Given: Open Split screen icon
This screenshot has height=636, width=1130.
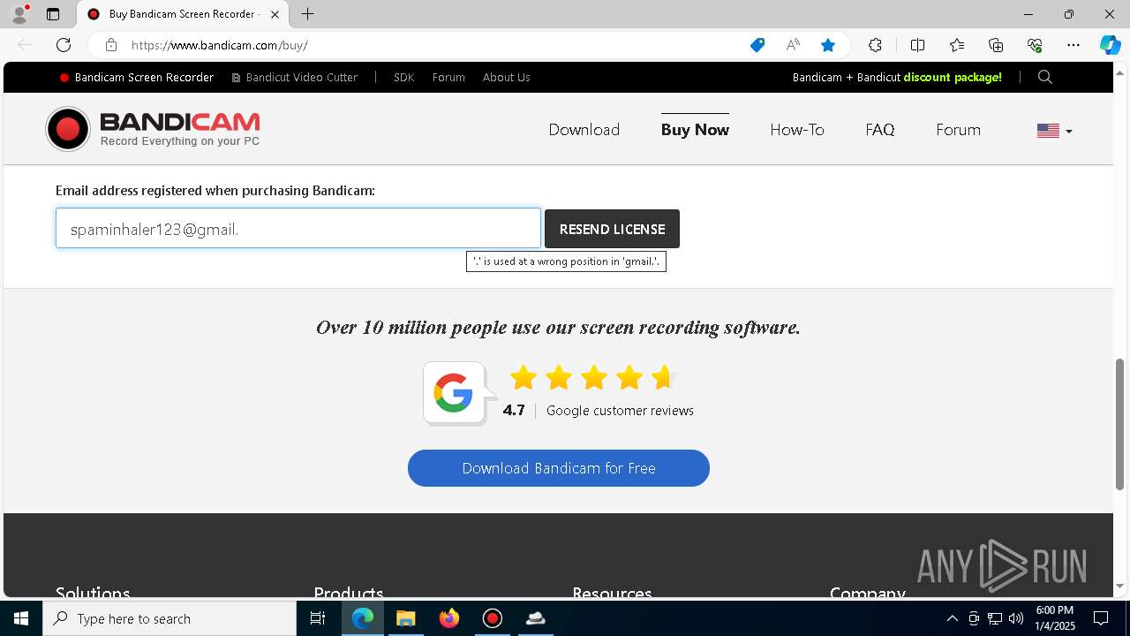Looking at the screenshot, I should (917, 45).
